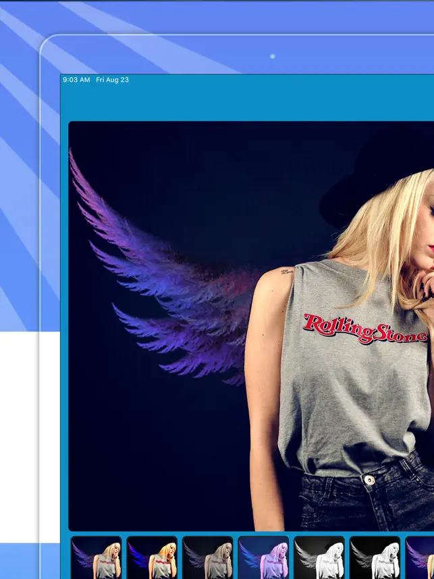Viewport: 434px width, 579px height.
Task: Click the 9:03 AM time in status bar
Action: pos(76,80)
